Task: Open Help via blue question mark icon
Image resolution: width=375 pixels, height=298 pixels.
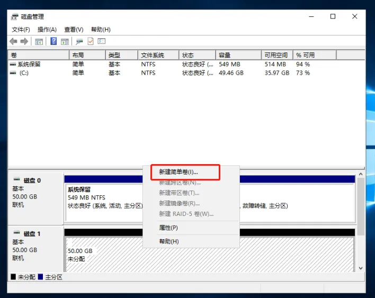Action: coord(53,41)
